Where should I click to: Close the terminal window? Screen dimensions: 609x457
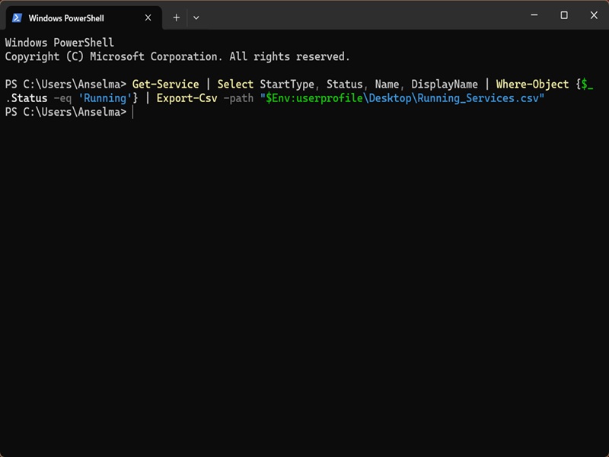click(594, 15)
